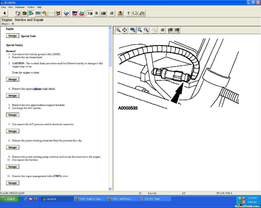The width and height of the screenshot is (261, 208).
Task: Select the pan arrows tool in image viewer
Action: click(125, 30)
